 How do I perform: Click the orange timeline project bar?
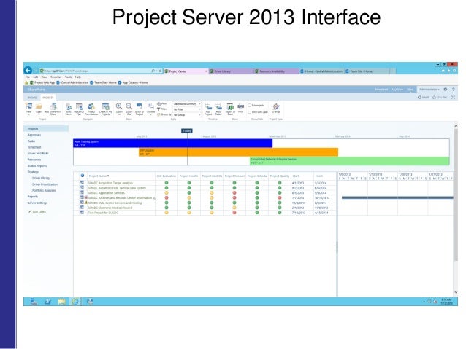point(238,152)
